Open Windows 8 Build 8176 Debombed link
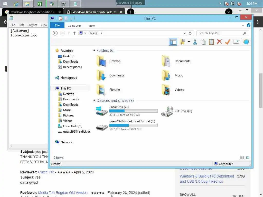The height and width of the screenshot is (197, 263). (207, 179)
